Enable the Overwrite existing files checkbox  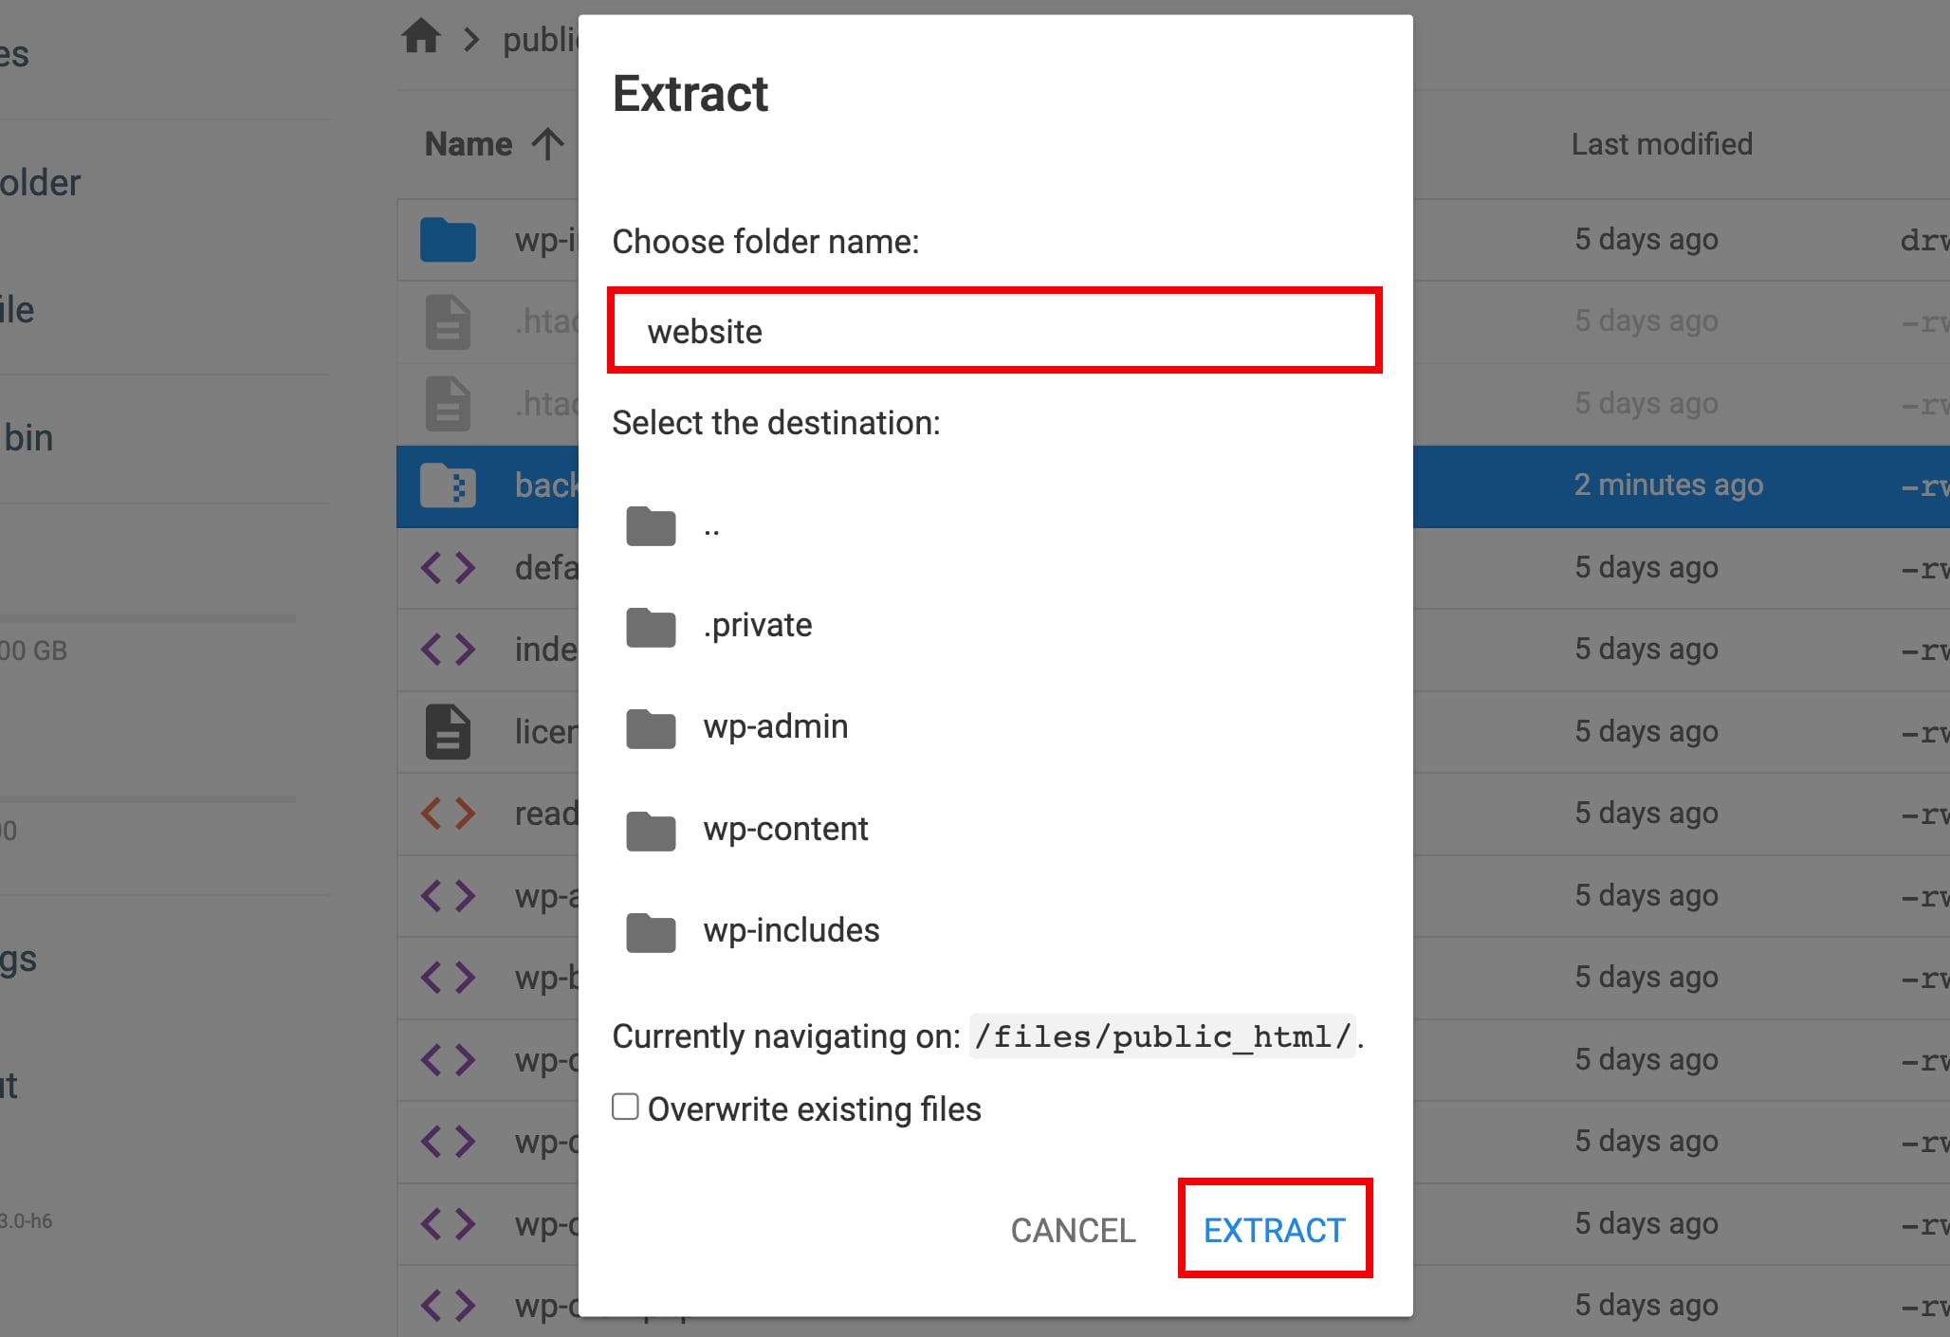(625, 1107)
